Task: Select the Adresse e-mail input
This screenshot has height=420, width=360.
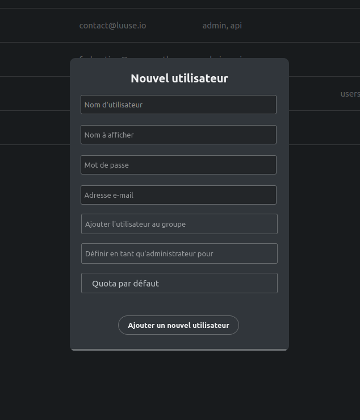Action: coord(178,195)
